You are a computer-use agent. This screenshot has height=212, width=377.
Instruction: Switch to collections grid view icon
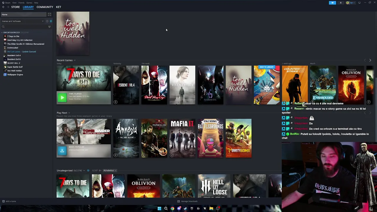coord(49,14)
